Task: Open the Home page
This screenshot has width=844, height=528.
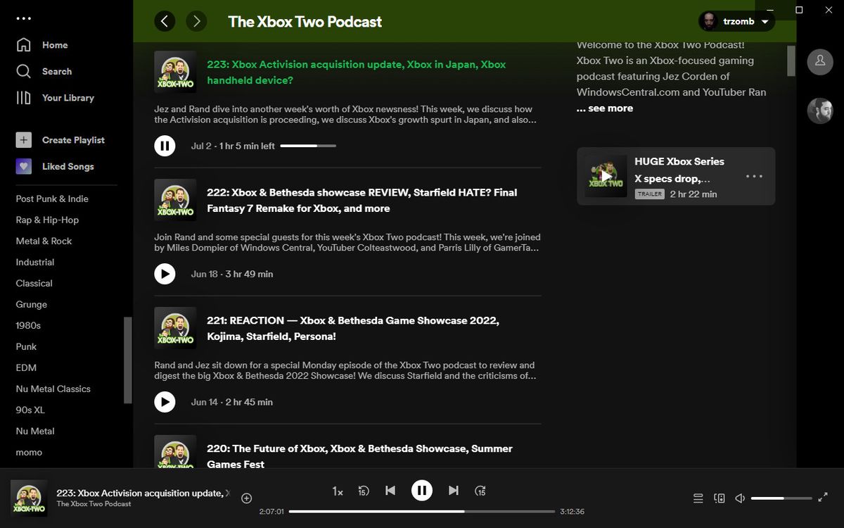Action: tap(55, 44)
